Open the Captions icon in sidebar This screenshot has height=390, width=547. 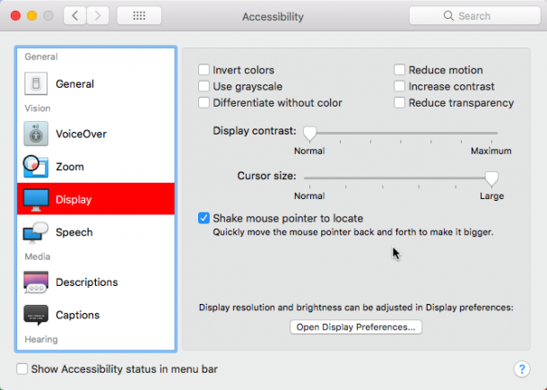coord(36,315)
